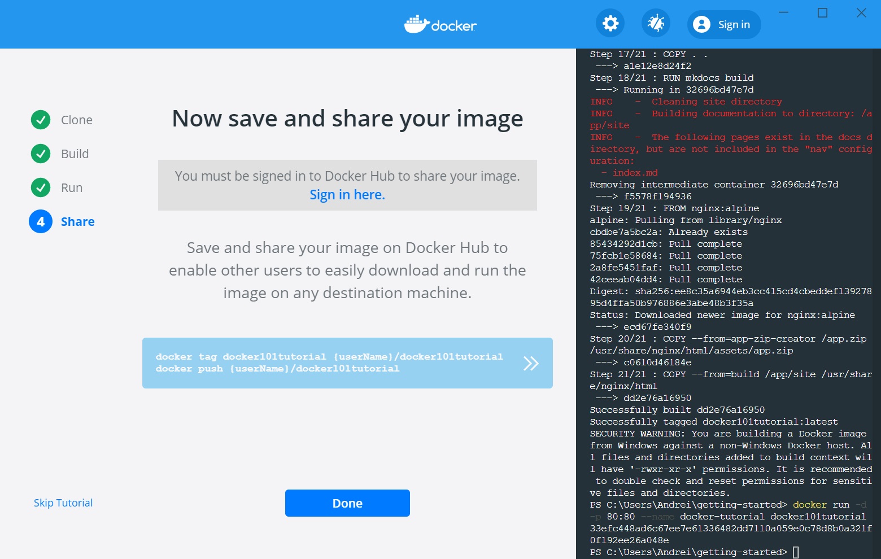Screen dimensions: 881x559
Task: Click 'You must be signed in' notice text
Action: (347, 176)
